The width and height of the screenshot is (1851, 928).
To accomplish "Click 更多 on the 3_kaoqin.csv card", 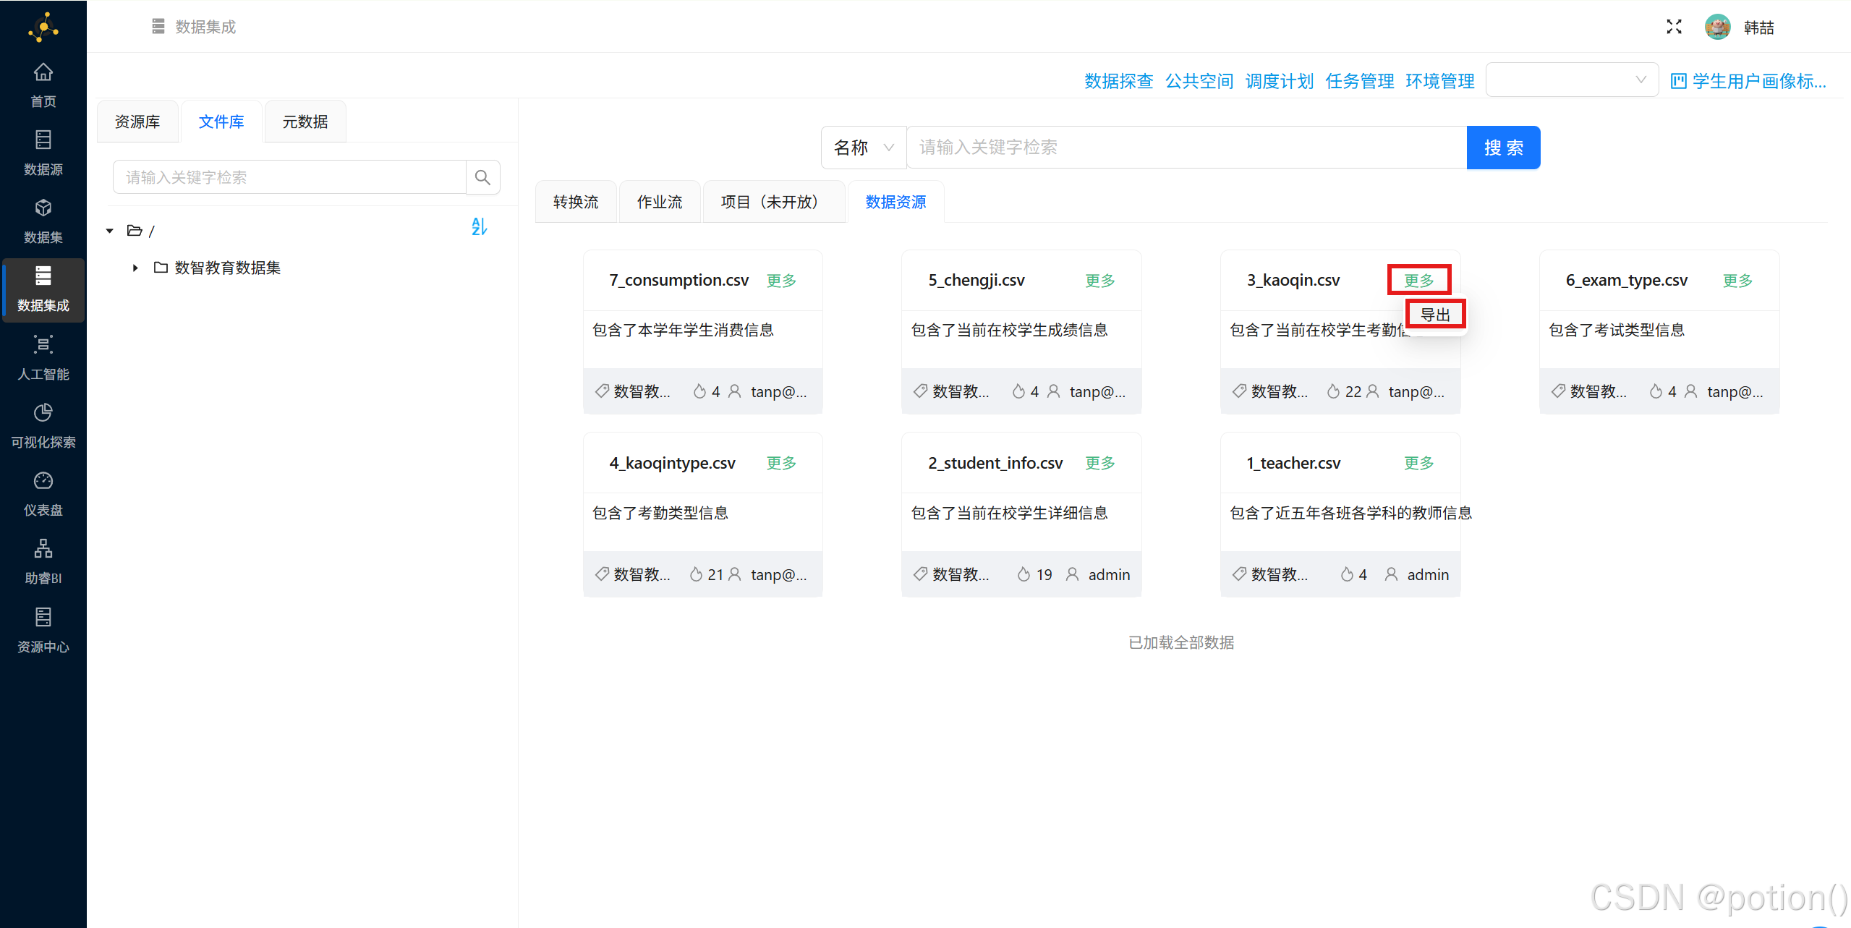I will click(x=1419, y=280).
